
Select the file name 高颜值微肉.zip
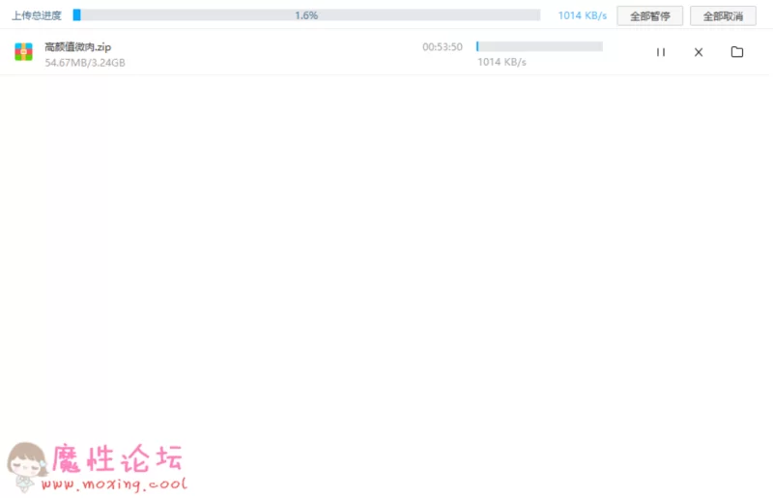(78, 46)
